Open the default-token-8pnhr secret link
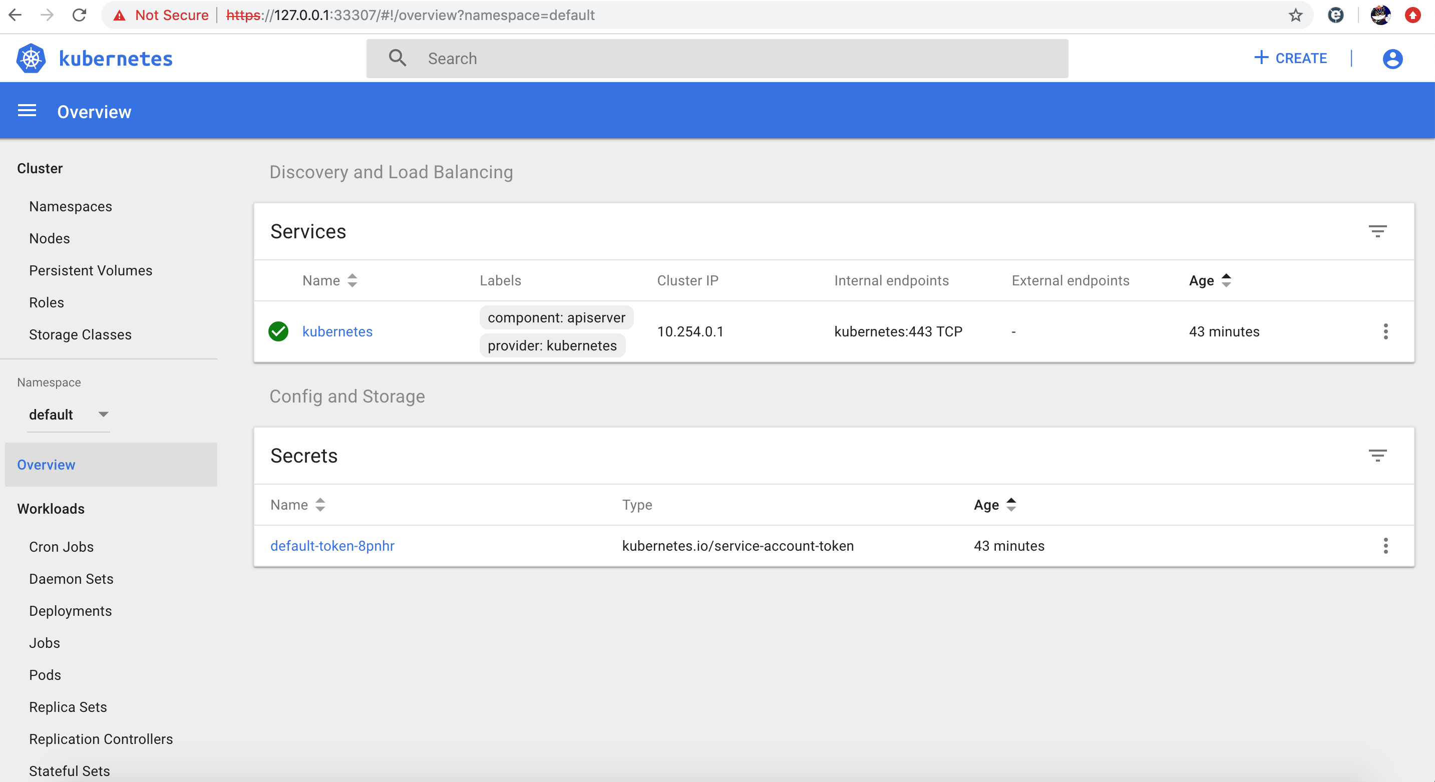 332,545
